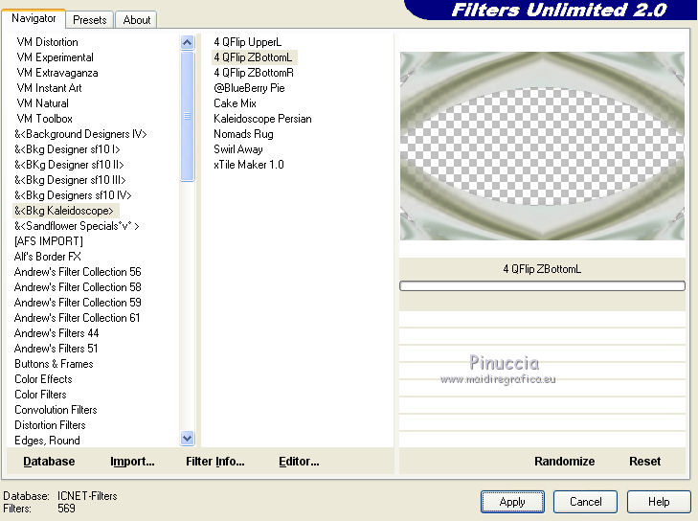Select VM Toolbox category

point(44,119)
